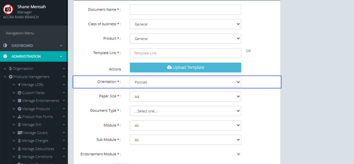The height and width of the screenshot is (164, 354).
Task: Click the Document Name input field
Action: click(x=185, y=10)
